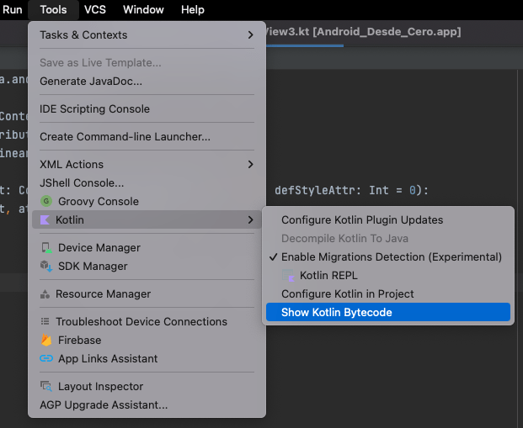Click the Layout Inspector magnifier icon
The image size is (523, 428).
[46, 386]
